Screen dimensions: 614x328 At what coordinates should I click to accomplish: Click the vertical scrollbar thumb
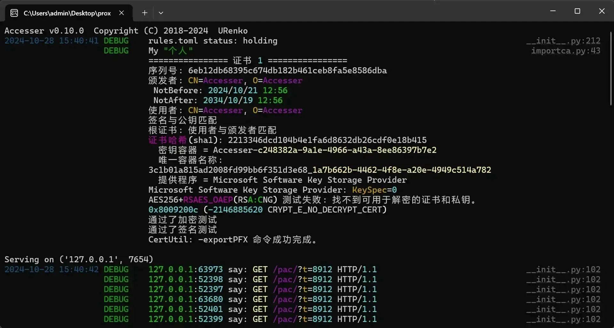610,68
